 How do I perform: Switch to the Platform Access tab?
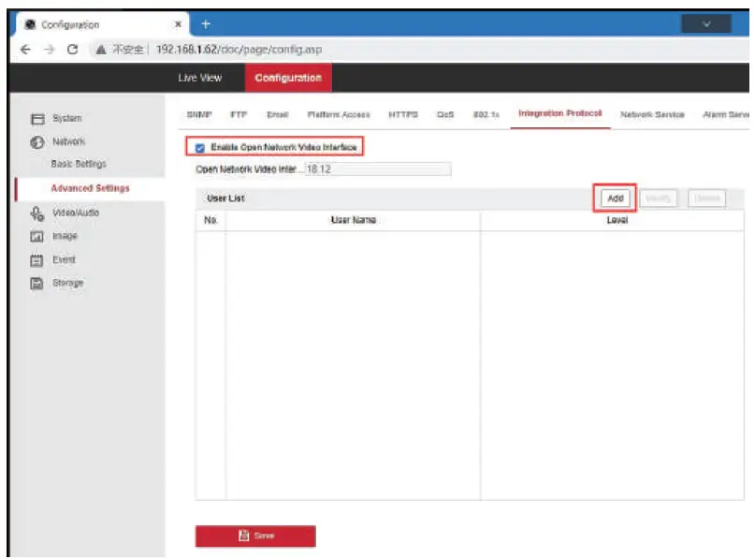(339, 114)
